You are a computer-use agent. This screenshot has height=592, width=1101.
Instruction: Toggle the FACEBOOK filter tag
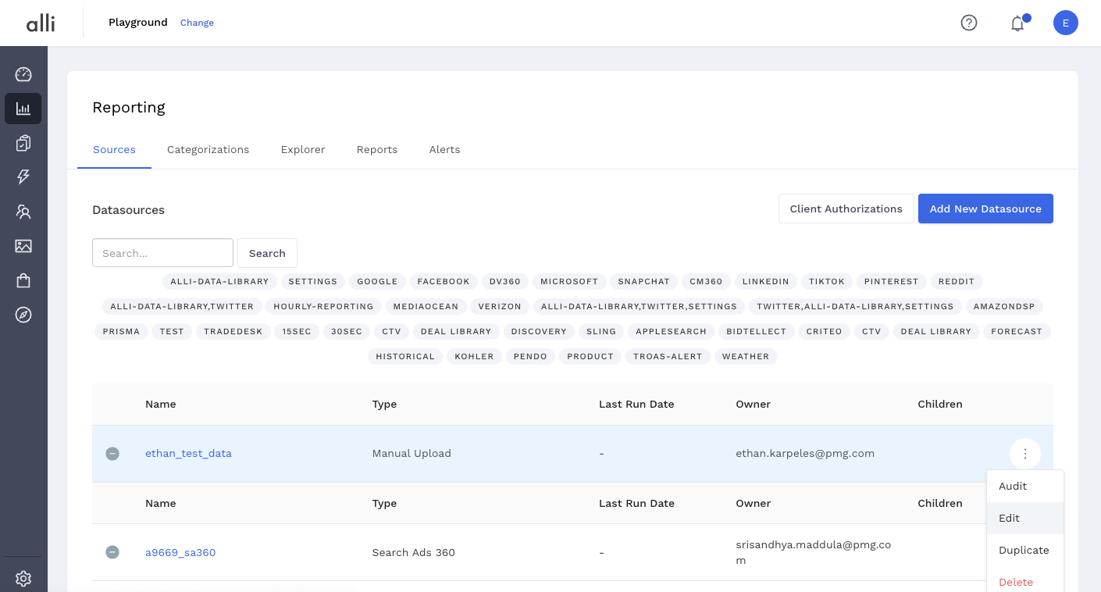(x=444, y=281)
